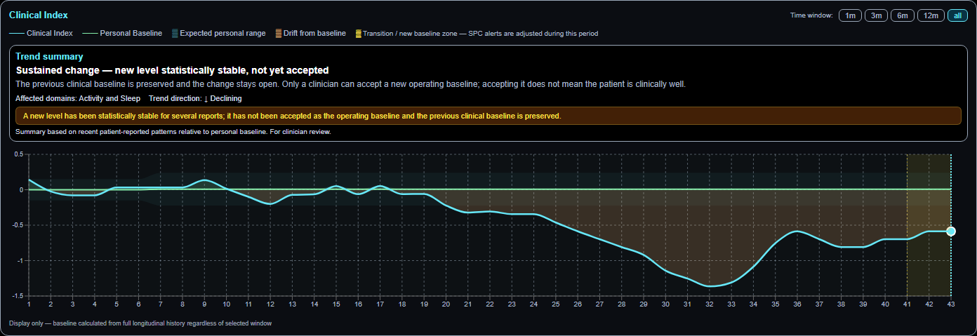Click the Clinical Index legend entry
977x336 pixels.
tap(41, 33)
